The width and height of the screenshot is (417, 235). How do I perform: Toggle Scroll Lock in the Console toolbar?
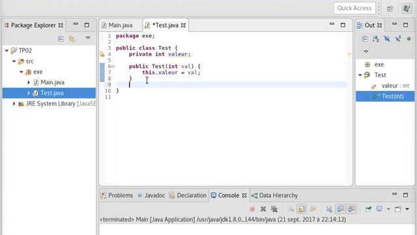302,209
